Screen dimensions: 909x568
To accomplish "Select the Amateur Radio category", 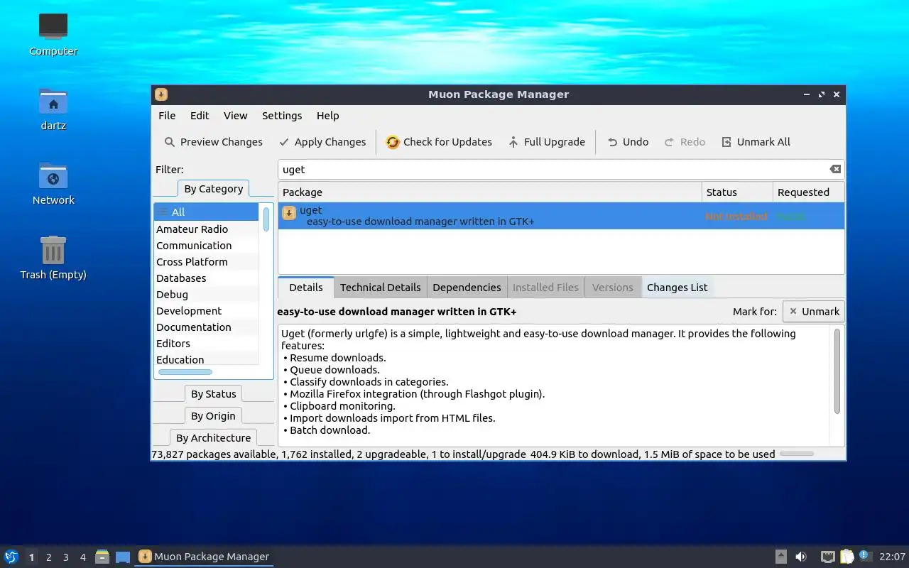I will (x=206, y=229).
